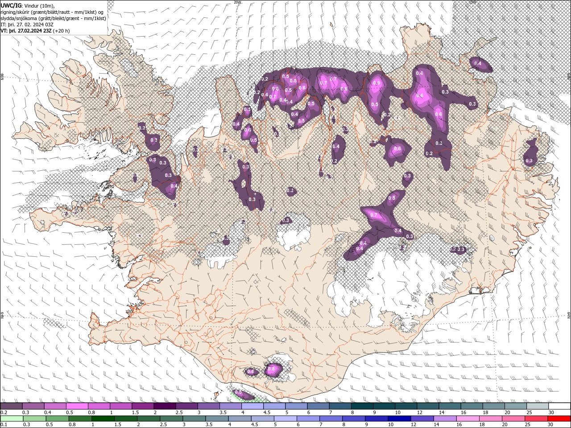Select pale pink 16 swatch in lower legend
Screen dimensions: 571x428
pos(468,418)
